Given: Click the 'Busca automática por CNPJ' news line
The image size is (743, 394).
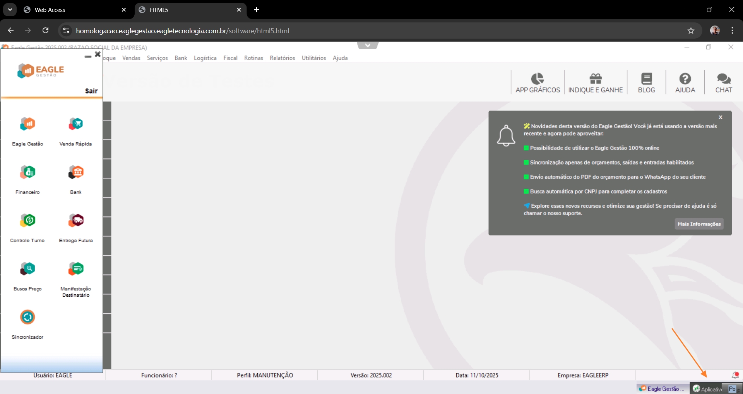Looking at the screenshot, I should click(x=595, y=192).
